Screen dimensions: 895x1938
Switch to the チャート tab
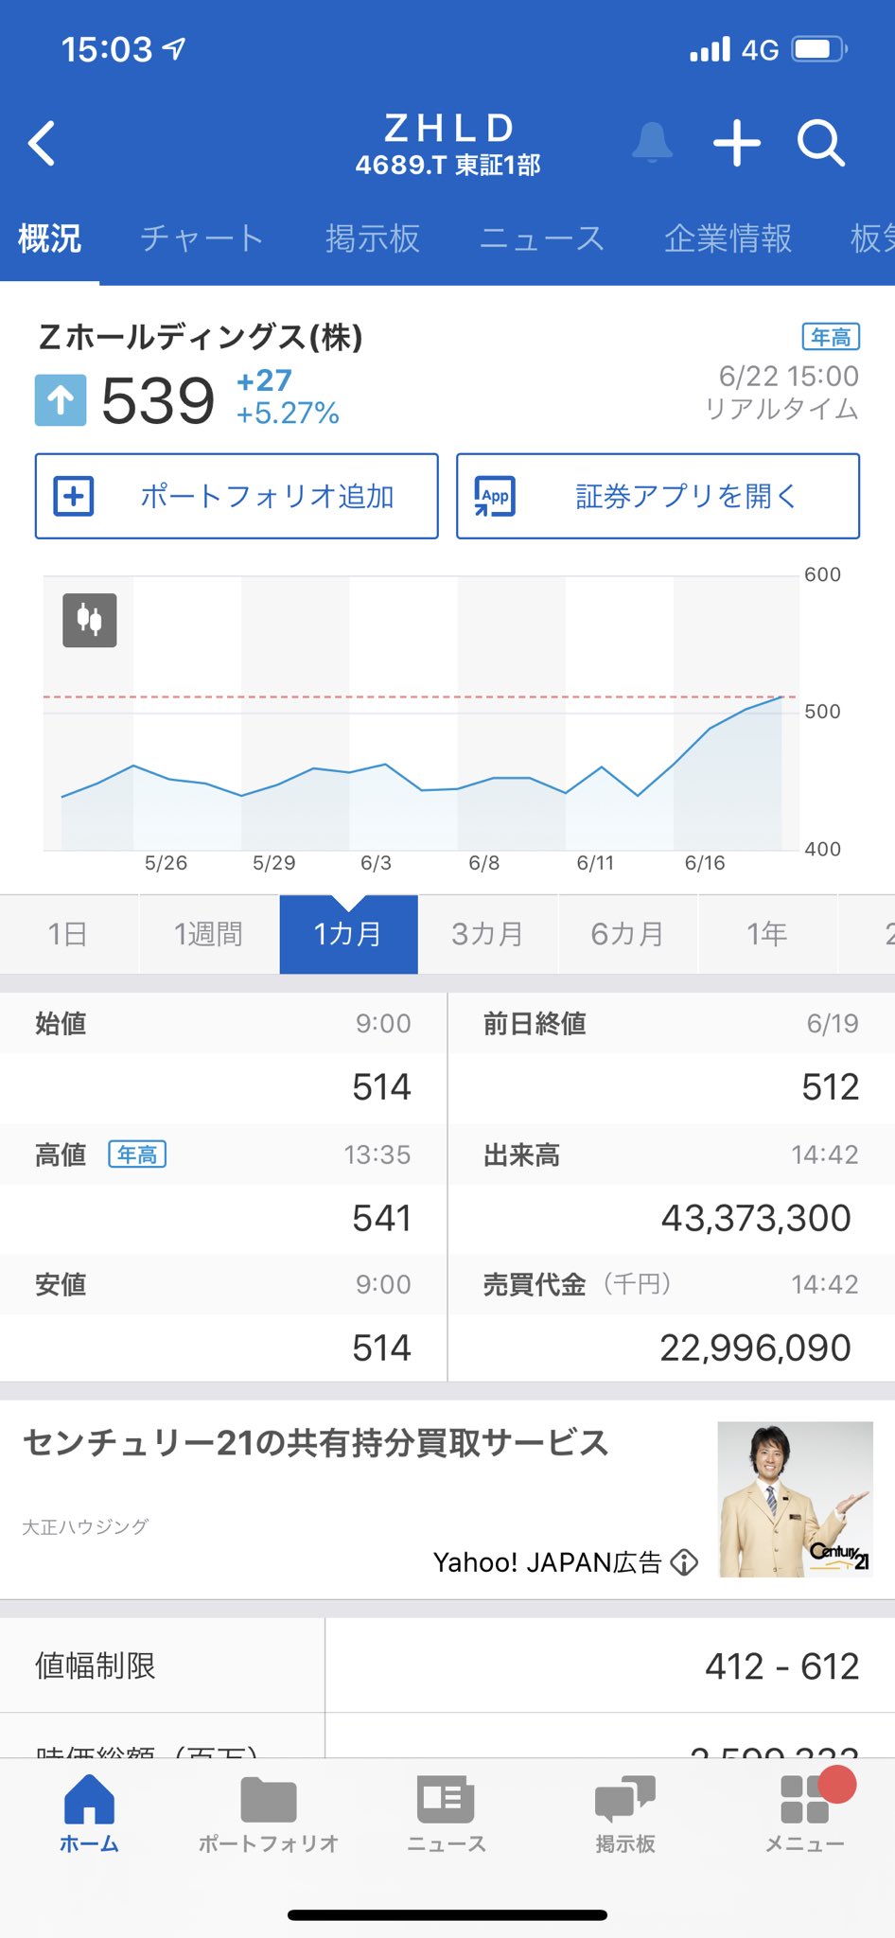point(202,238)
